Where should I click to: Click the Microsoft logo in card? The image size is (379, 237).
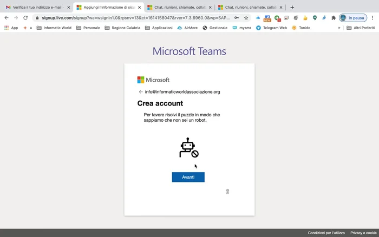coord(153,80)
